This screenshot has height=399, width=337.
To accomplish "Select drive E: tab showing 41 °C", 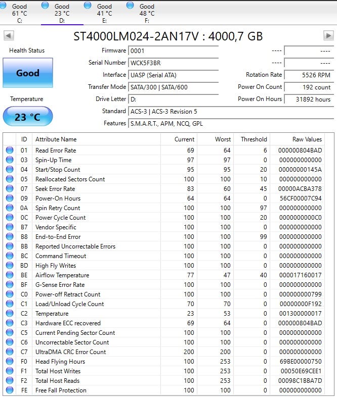I will pyautogui.click(x=105, y=13).
